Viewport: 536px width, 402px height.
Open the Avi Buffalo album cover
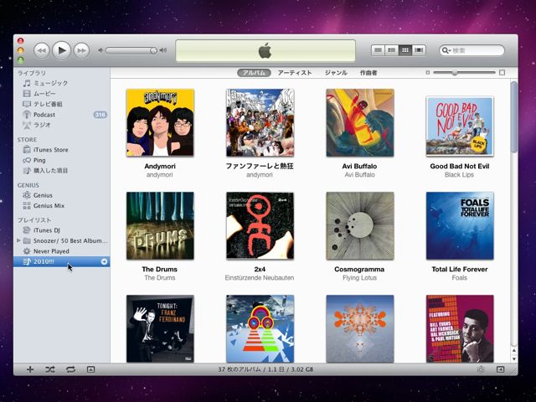[x=360, y=123]
